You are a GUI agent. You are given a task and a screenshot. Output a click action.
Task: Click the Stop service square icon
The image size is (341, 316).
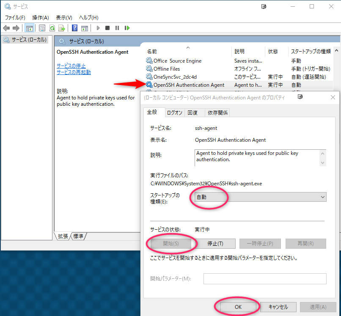click(107, 28)
